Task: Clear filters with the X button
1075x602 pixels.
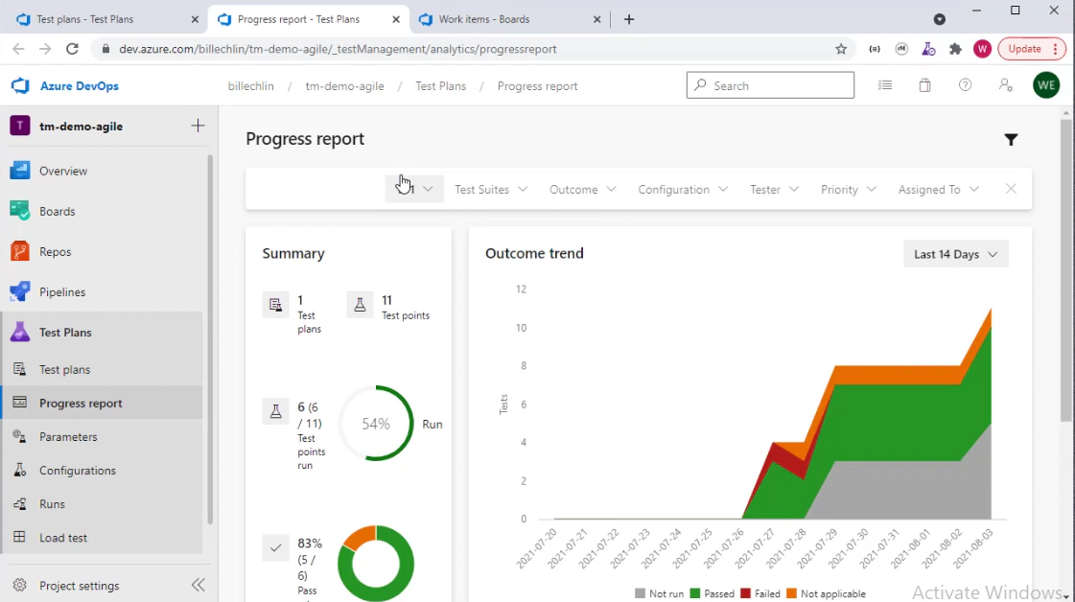Action: click(x=1011, y=189)
